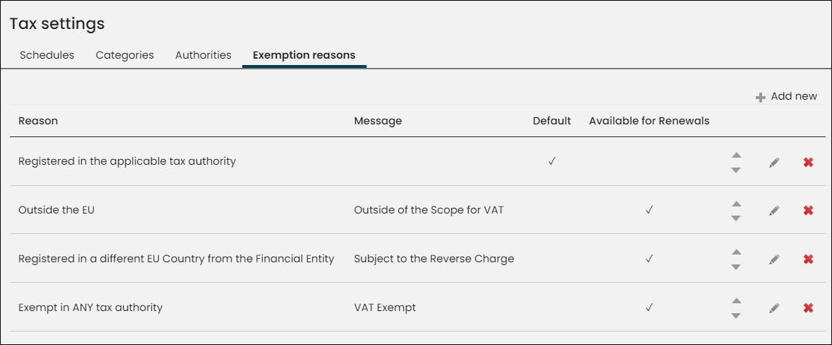The image size is (832, 345).
Task: Click the plus icon beside Add new
Action: click(x=761, y=98)
